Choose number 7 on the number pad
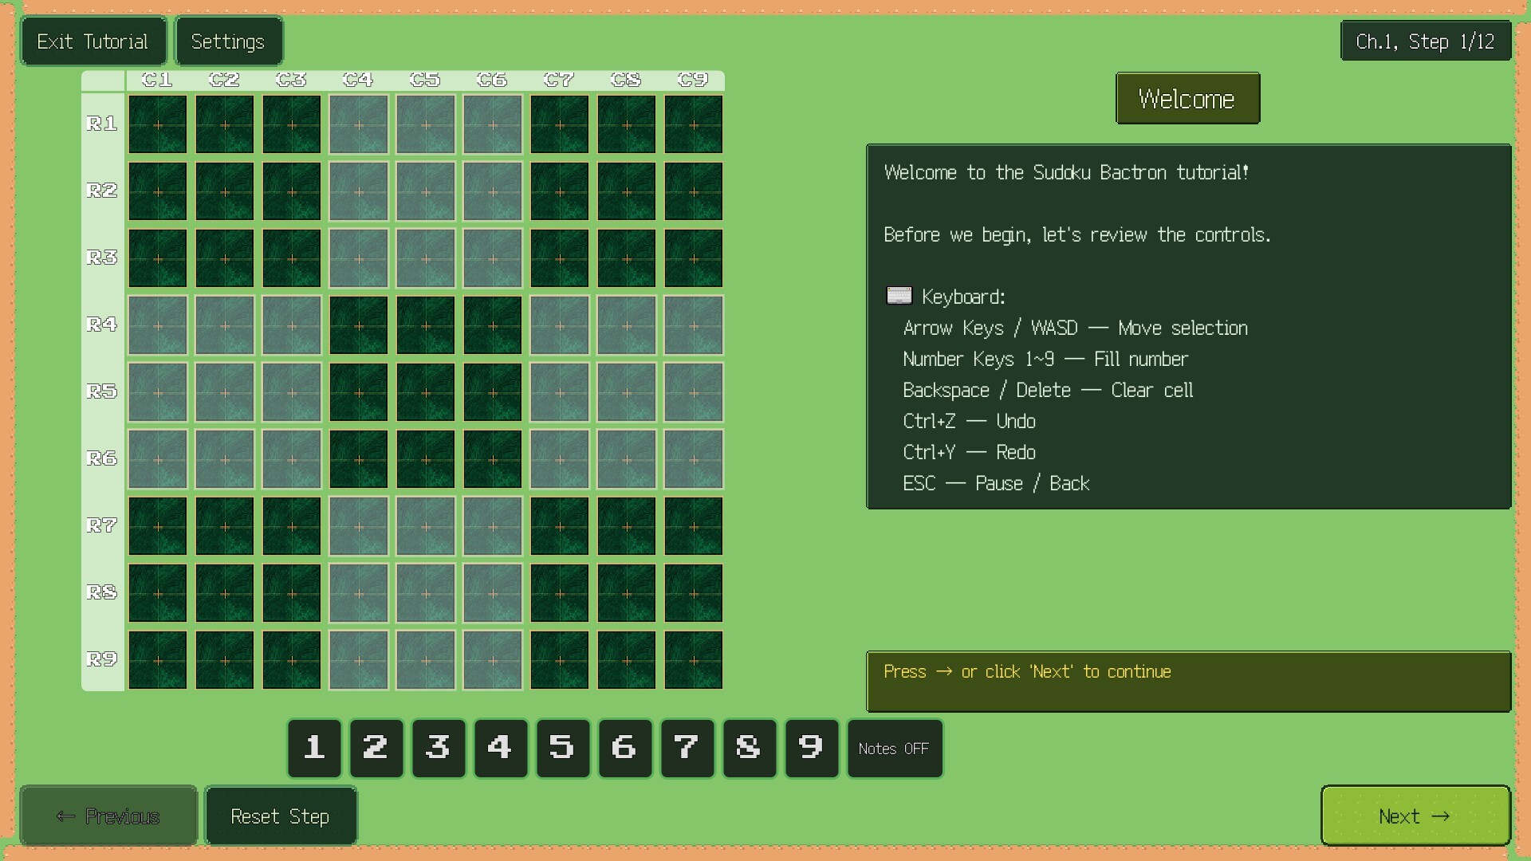This screenshot has width=1531, height=861. [x=687, y=748]
